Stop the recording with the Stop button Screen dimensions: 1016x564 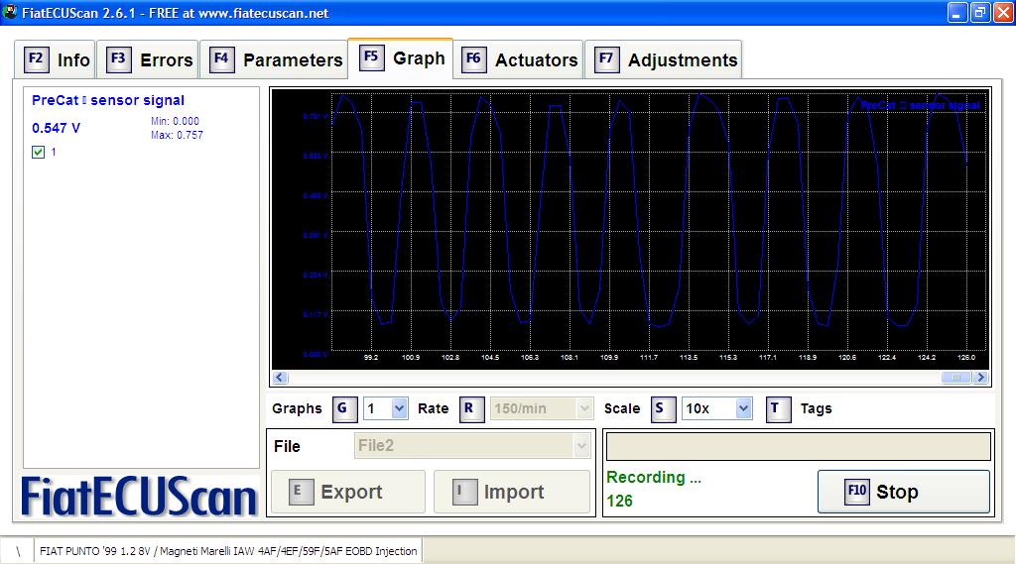coord(903,492)
